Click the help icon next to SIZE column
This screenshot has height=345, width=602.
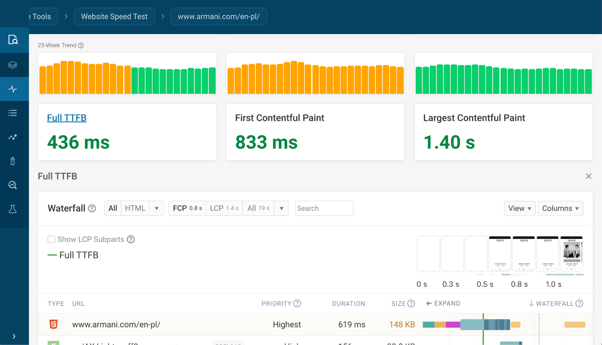(411, 303)
